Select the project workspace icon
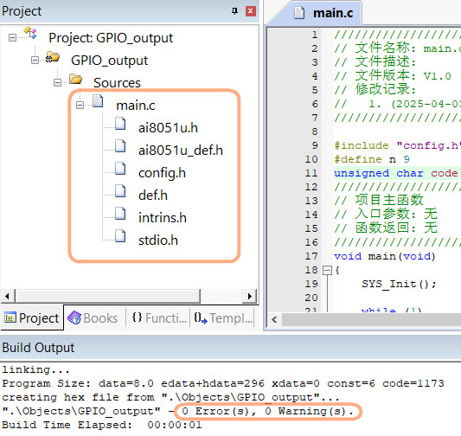Viewport: 461px width, 436px height. pyautogui.click(x=30, y=33)
